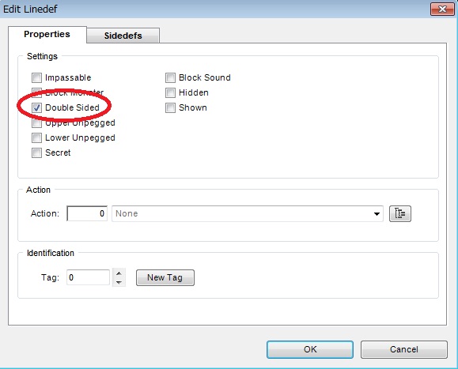458x369 pixels.
Task: Tick the Lower Unpegged checkbox
Action: (x=37, y=138)
